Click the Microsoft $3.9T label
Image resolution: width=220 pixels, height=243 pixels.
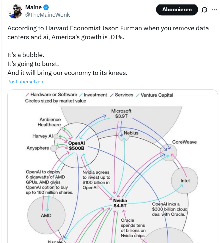pyautogui.click(x=121, y=113)
